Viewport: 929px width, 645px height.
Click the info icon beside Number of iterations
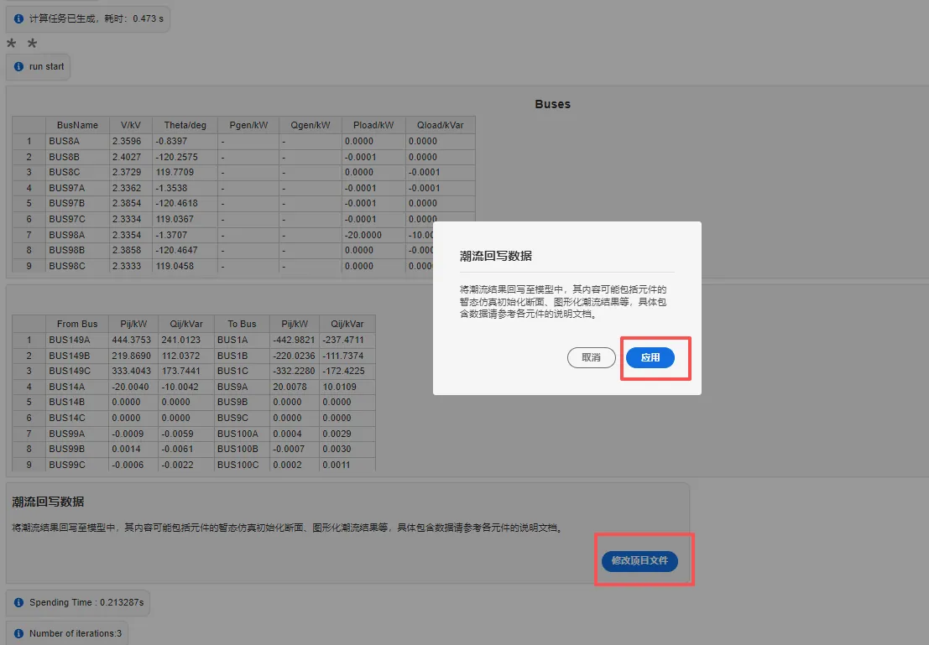18,633
